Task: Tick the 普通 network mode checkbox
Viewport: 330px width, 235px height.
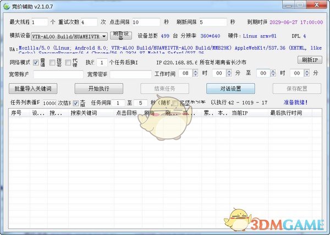Action: [36, 63]
